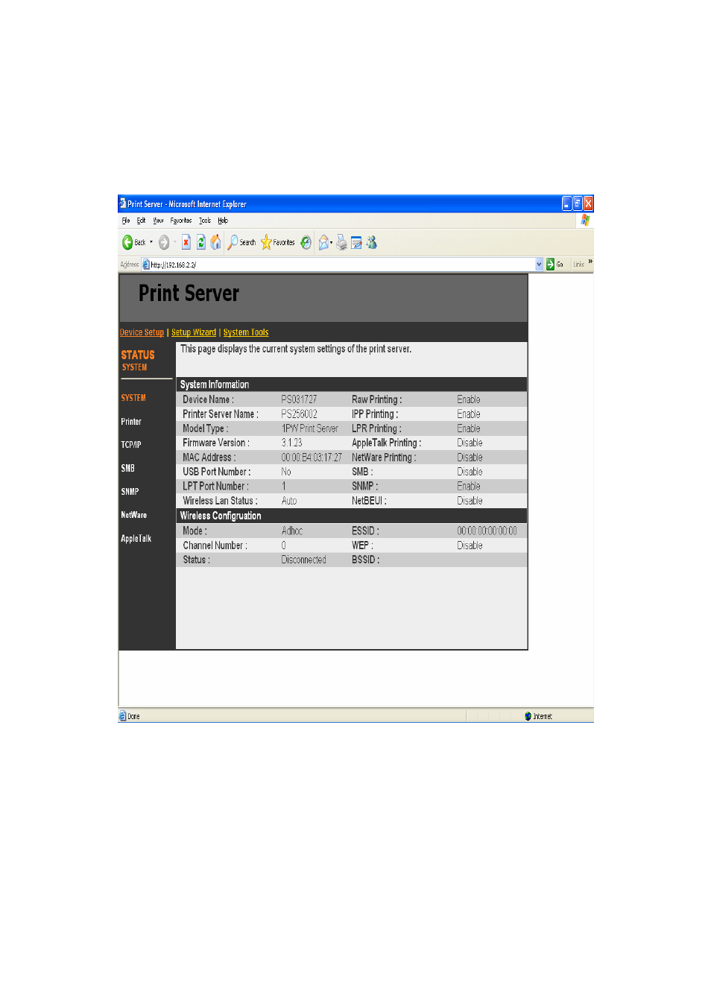This screenshot has height=1006, width=711.
Task: Click the wireless mode value Adhoc
Action: (292, 531)
